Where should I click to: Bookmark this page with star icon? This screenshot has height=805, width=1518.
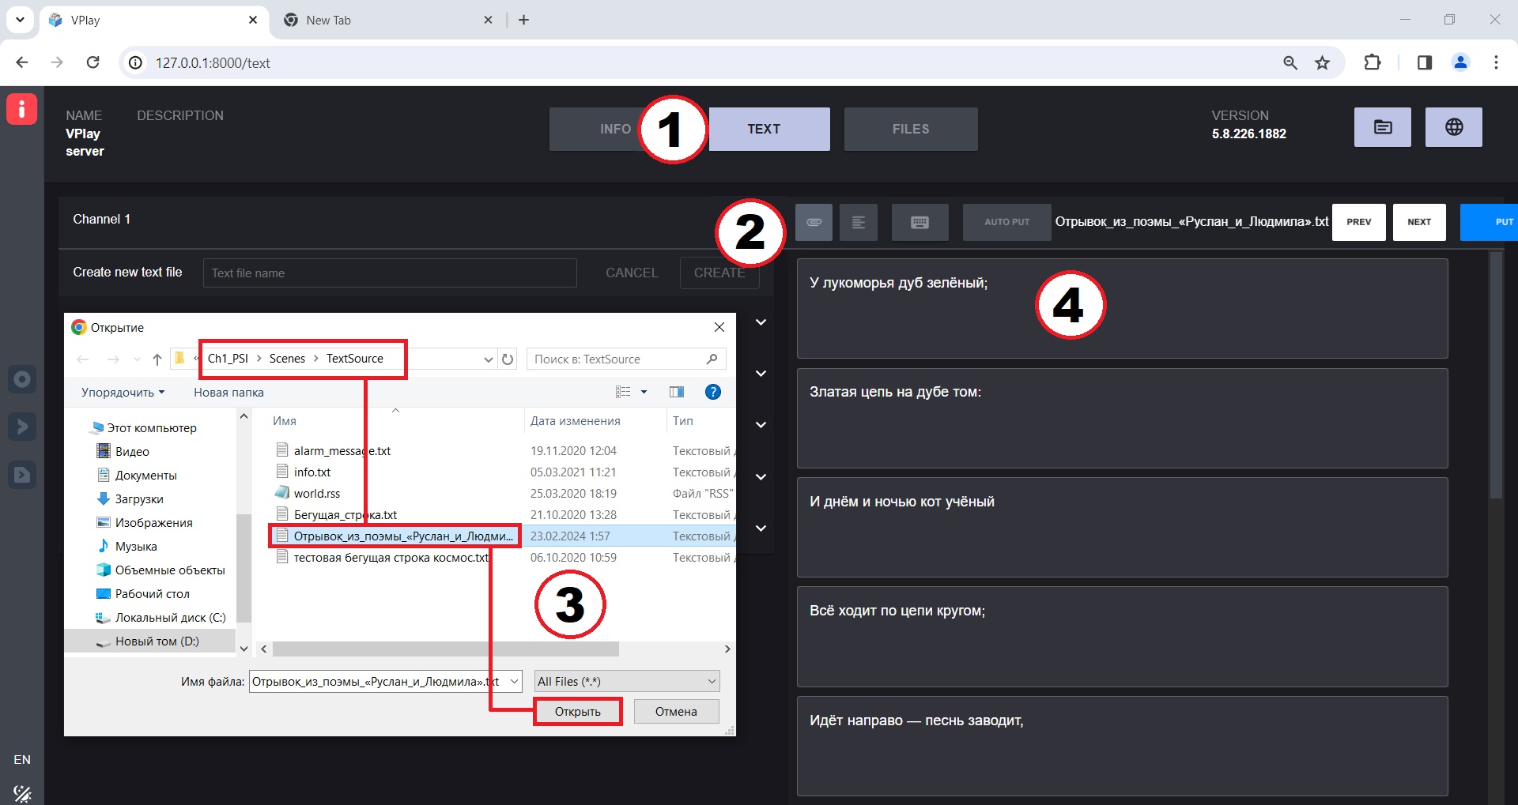pyautogui.click(x=1322, y=62)
